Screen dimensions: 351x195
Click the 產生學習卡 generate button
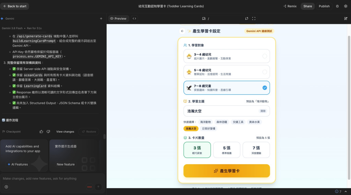tap(227, 171)
